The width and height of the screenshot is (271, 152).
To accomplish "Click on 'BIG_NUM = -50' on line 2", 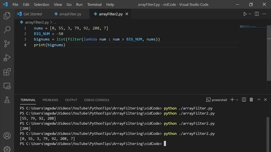I will click(49, 34).
